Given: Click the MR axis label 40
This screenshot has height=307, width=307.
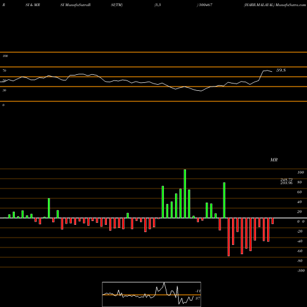Looking at the screenshot, I should click(x=299, y=202).
